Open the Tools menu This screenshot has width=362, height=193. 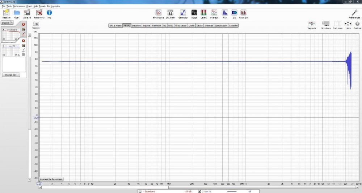point(9,7)
